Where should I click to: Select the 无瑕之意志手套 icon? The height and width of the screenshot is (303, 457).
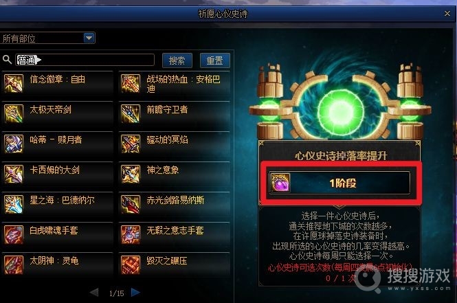point(131,235)
